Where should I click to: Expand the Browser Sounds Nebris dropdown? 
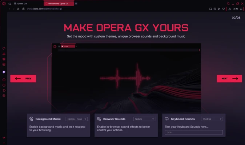(x=144, y=119)
